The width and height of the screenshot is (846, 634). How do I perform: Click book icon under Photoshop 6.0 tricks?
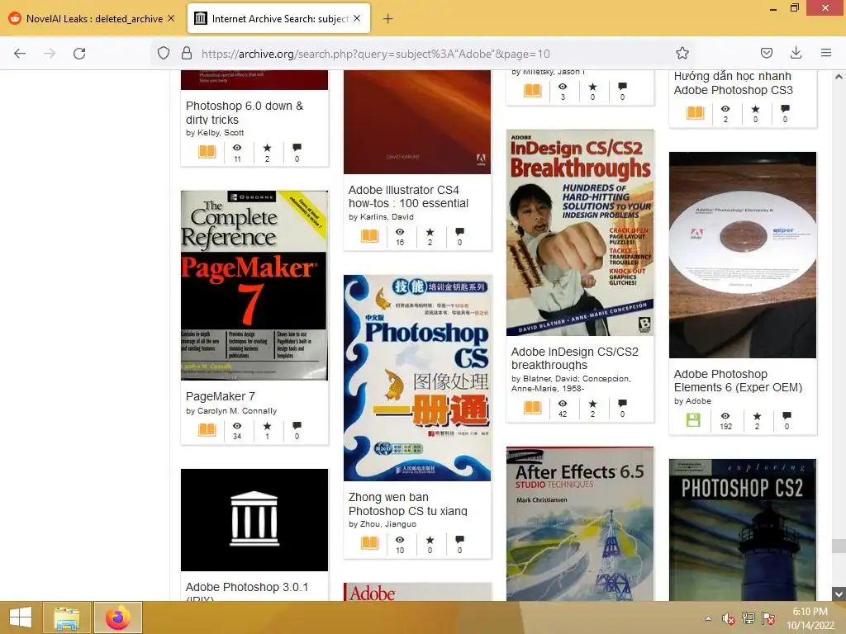(207, 152)
